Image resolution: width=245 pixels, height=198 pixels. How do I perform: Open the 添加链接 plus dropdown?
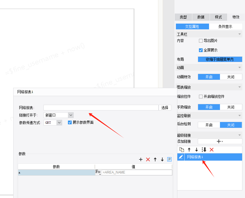tap(220, 142)
